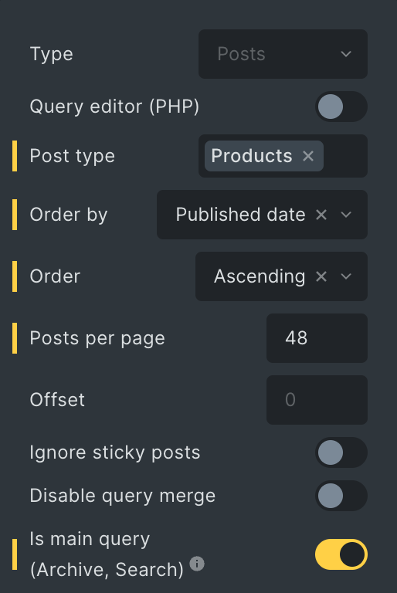Viewport: 397px width, 593px height.
Task: Clear the Ascending order value
Action: tap(321, 276)
